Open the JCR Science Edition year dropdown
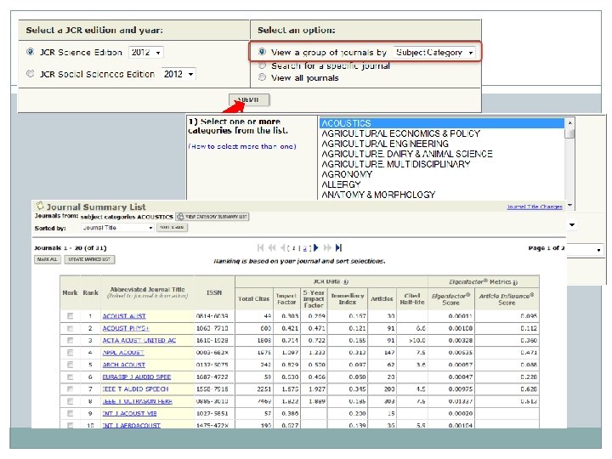This screenshot has height=459, width=612. tap(146, 53)
